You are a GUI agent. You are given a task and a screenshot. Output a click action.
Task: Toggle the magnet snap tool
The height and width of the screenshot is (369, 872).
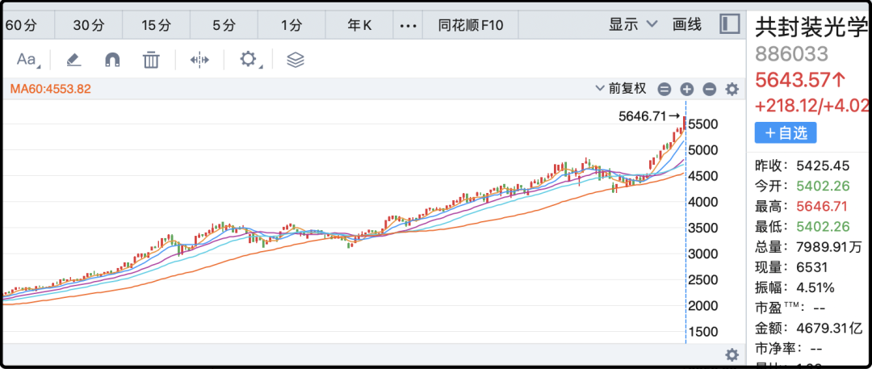[113, 60]
